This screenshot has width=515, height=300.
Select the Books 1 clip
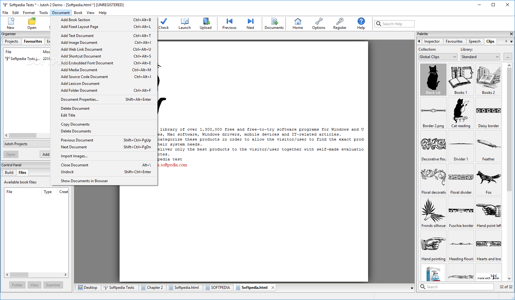tap(461, 80)
